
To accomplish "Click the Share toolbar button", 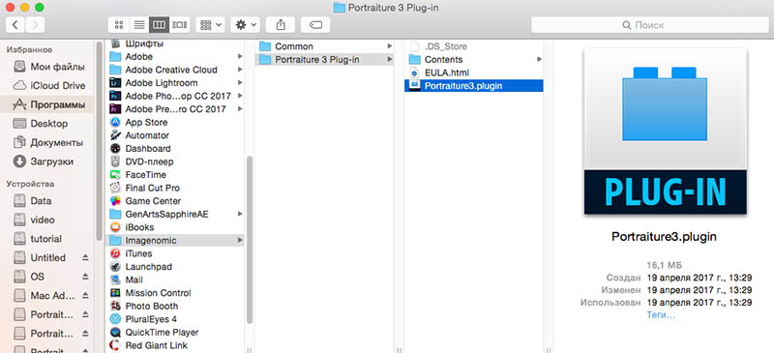I will click(281, 25).
